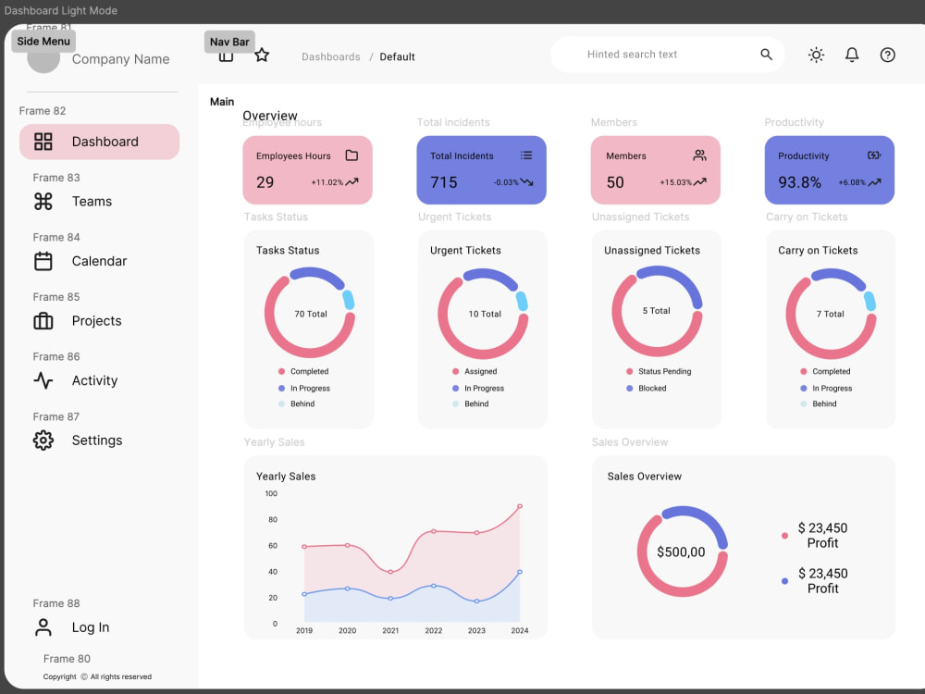Click the Unassigned Tickets donut chart
The image size is (925, 694).
click(x=657, y=311)
